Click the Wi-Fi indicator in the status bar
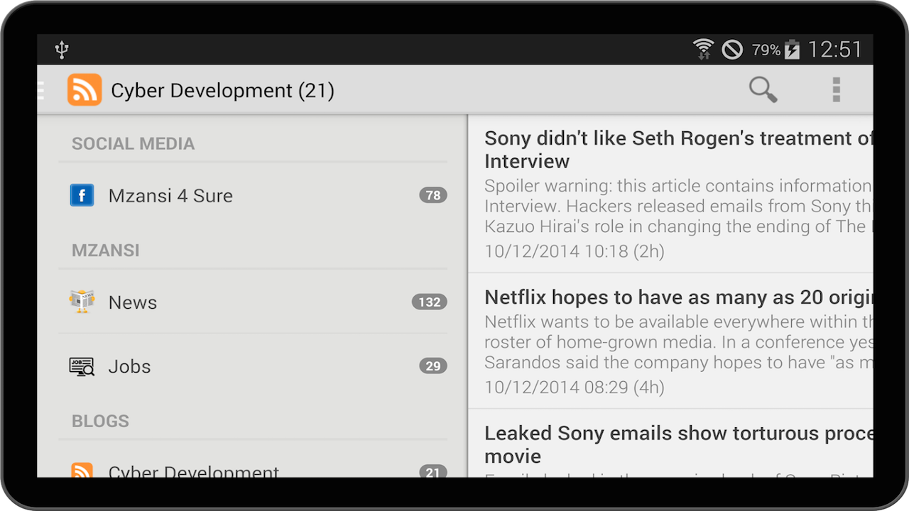 704,49
